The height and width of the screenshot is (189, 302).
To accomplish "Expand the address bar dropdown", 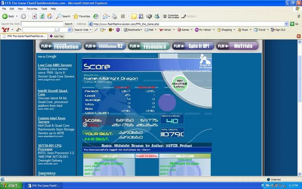I will 287,23.
